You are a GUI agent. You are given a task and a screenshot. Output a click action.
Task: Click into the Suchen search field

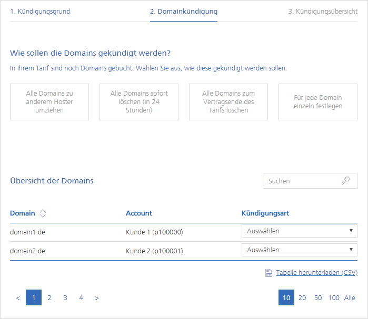pyautogui.click(x=310, y=181)
